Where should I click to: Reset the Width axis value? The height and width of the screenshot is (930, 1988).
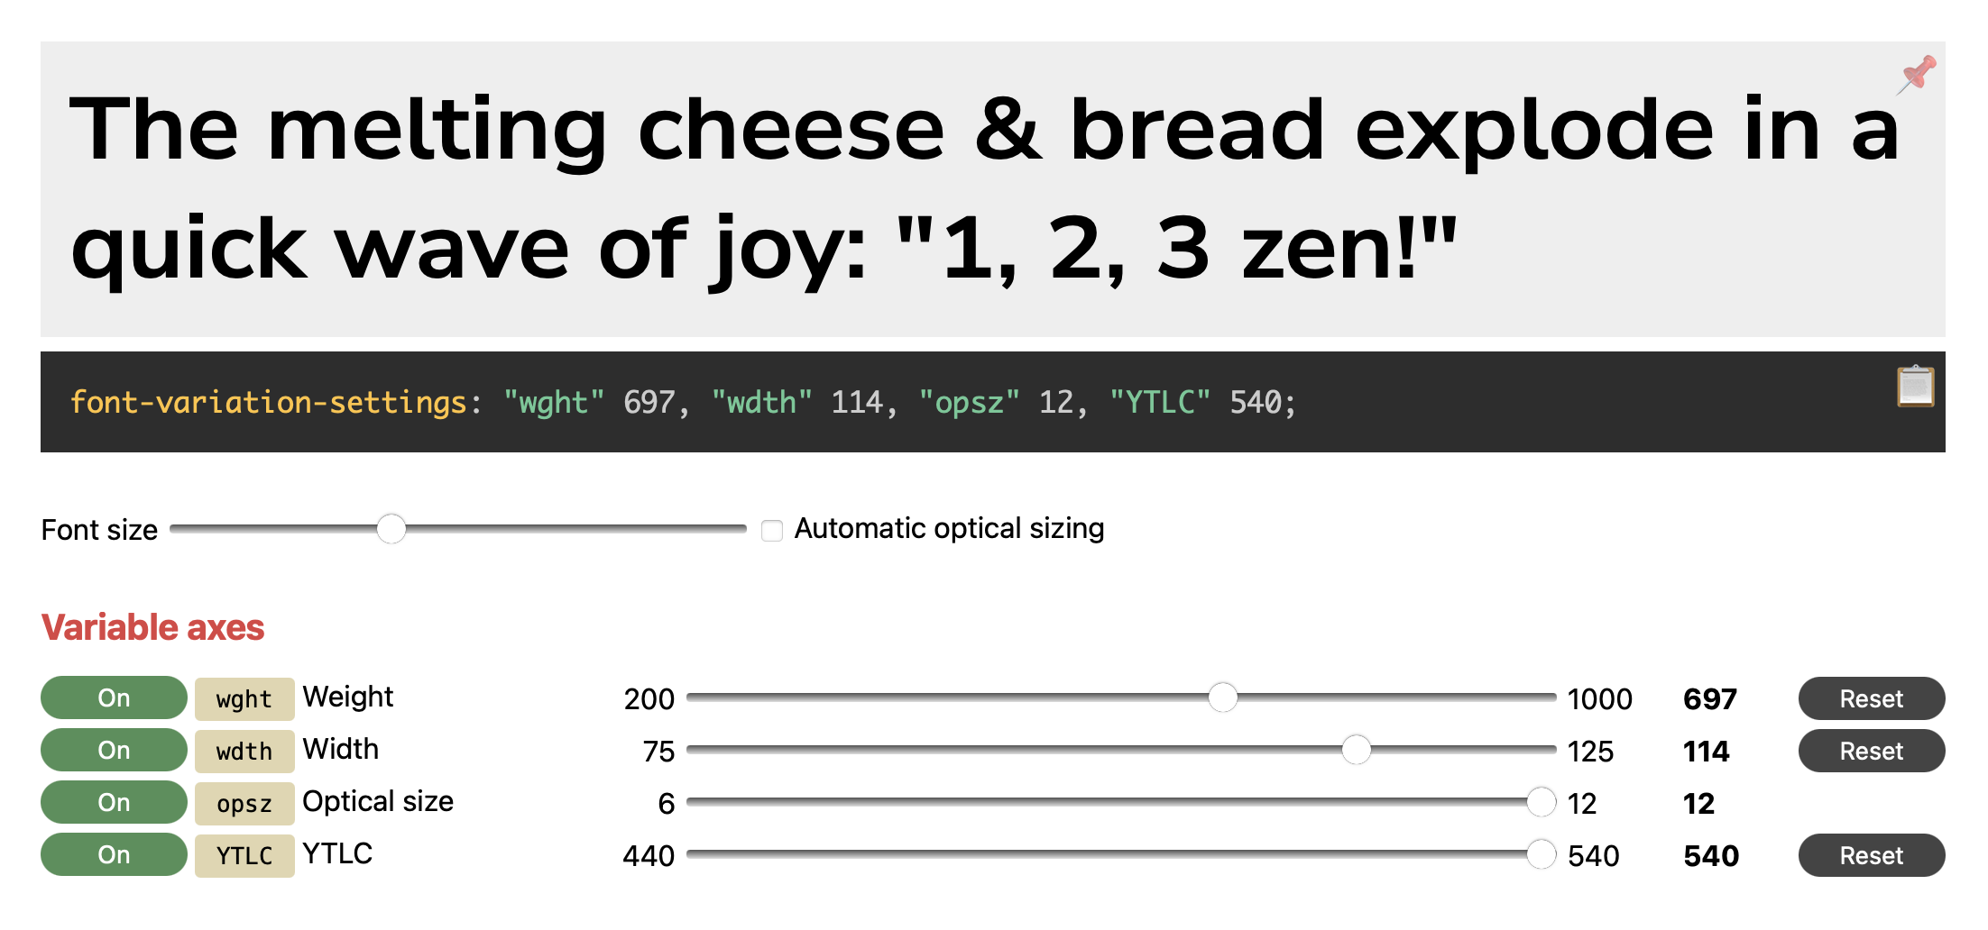[x=1871, y=751]
